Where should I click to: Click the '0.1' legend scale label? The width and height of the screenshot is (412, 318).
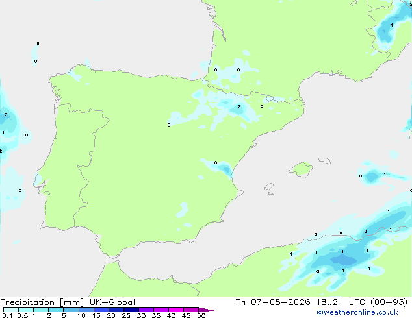pyautogui.click(x=7, y=315)
